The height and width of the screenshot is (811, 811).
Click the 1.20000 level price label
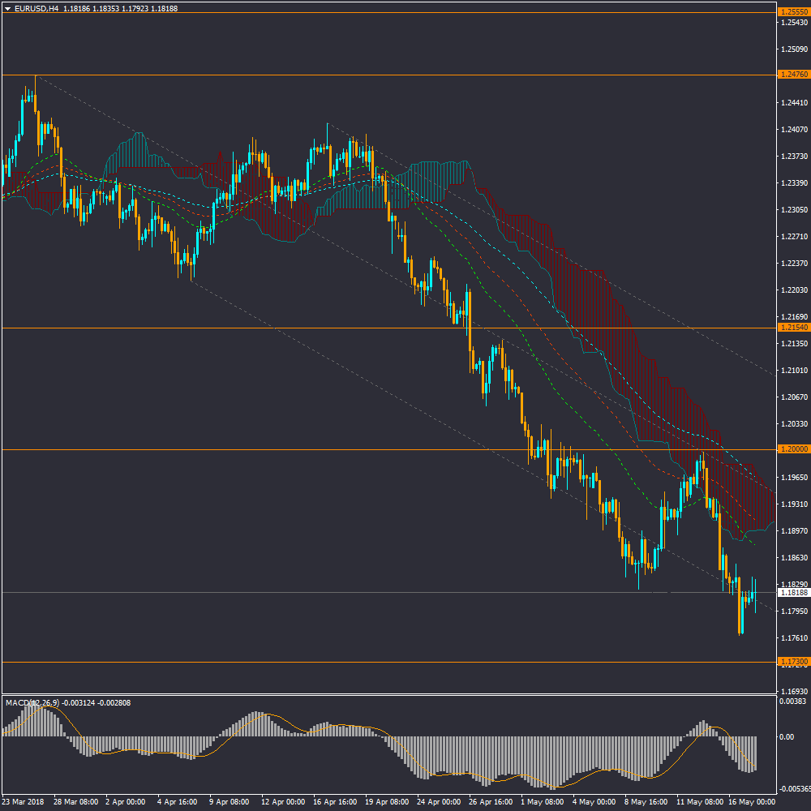792,449
